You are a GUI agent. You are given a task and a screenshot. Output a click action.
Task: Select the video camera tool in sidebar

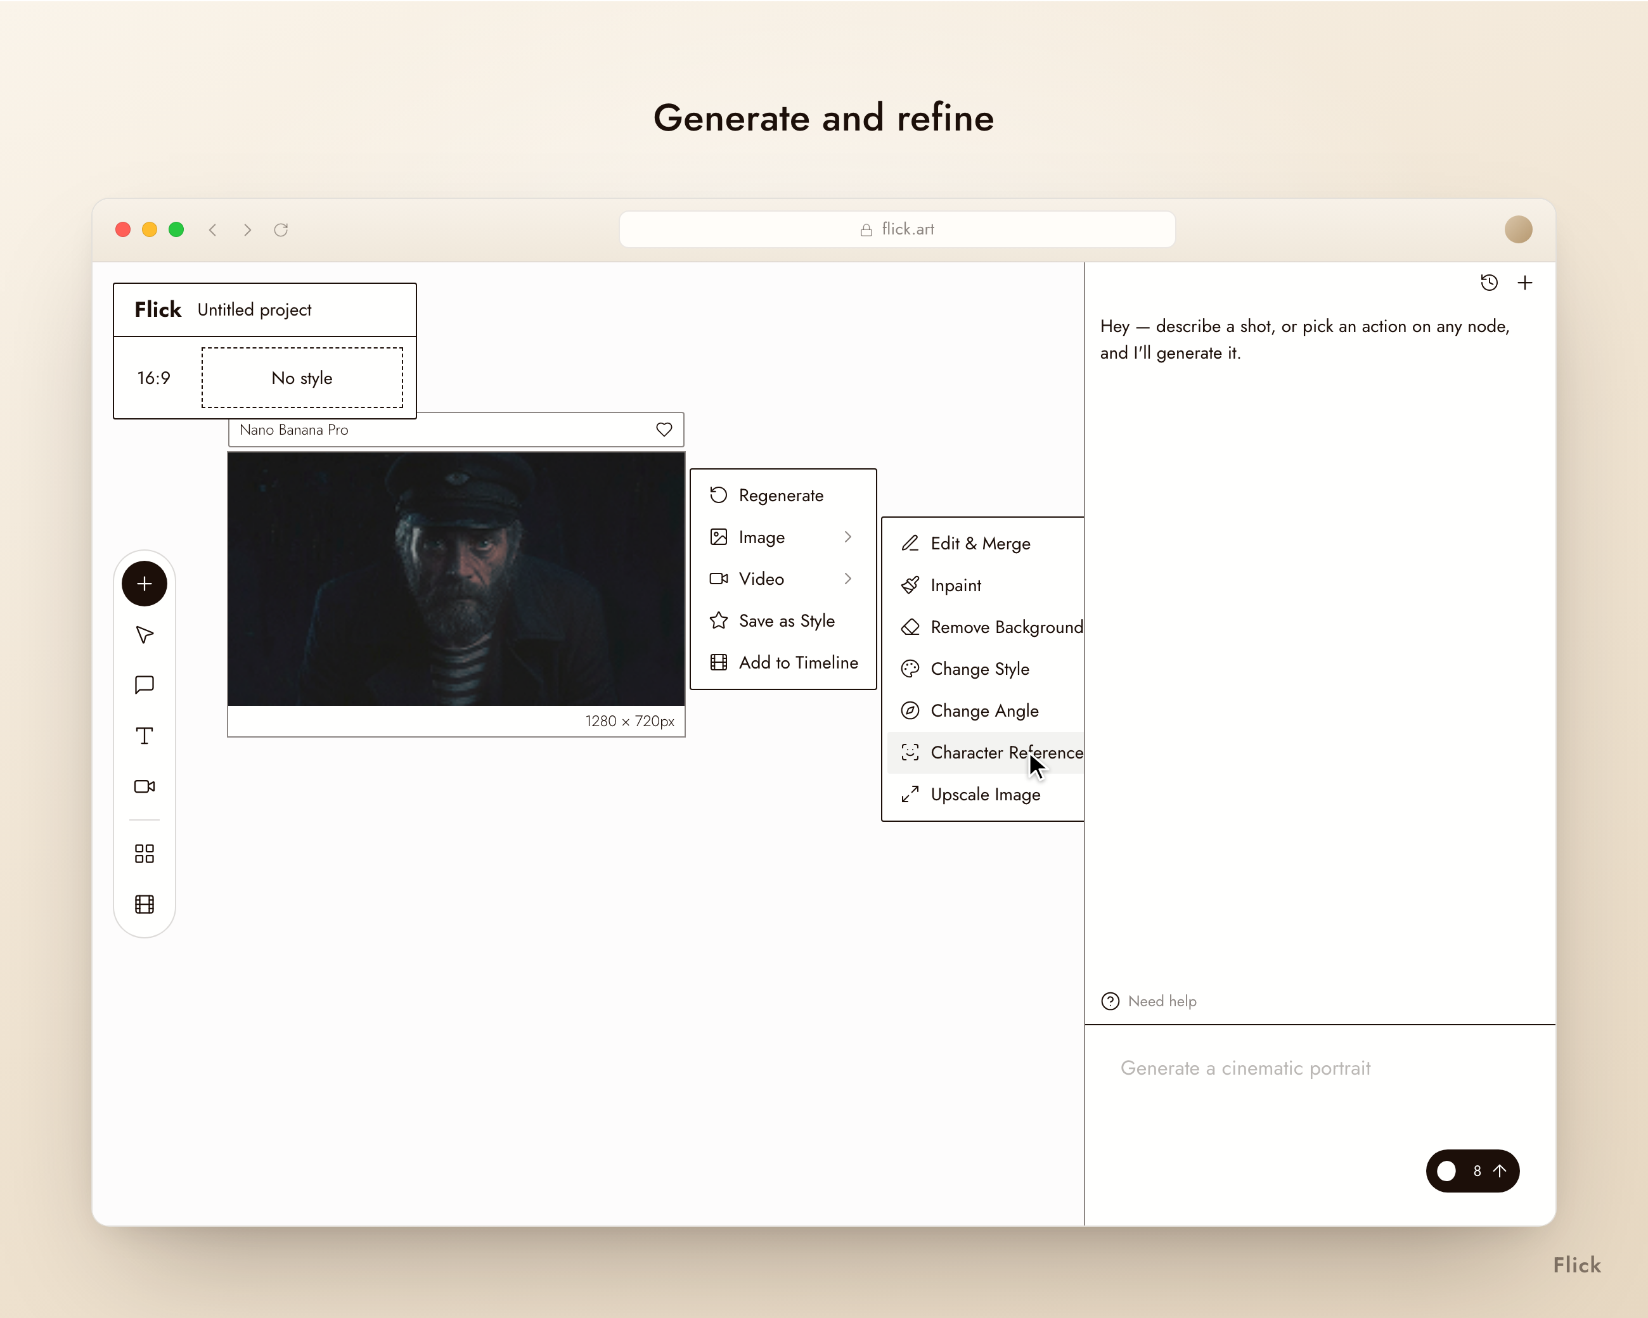coord(145,786)
